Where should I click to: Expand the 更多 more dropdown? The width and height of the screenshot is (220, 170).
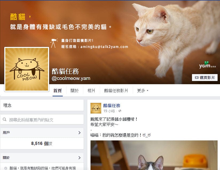point(143,91)
